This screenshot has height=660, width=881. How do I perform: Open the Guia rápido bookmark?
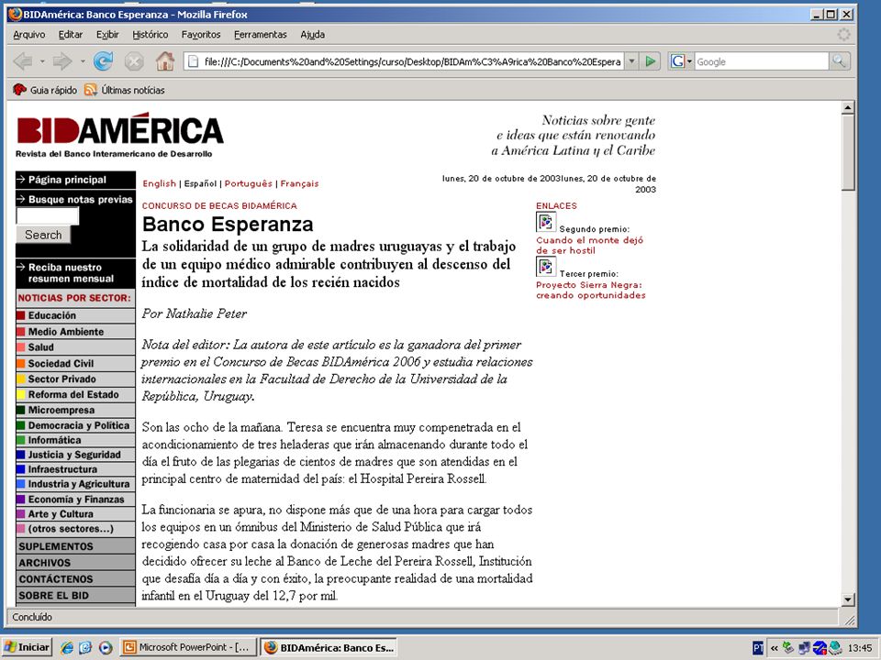(45, 90)
